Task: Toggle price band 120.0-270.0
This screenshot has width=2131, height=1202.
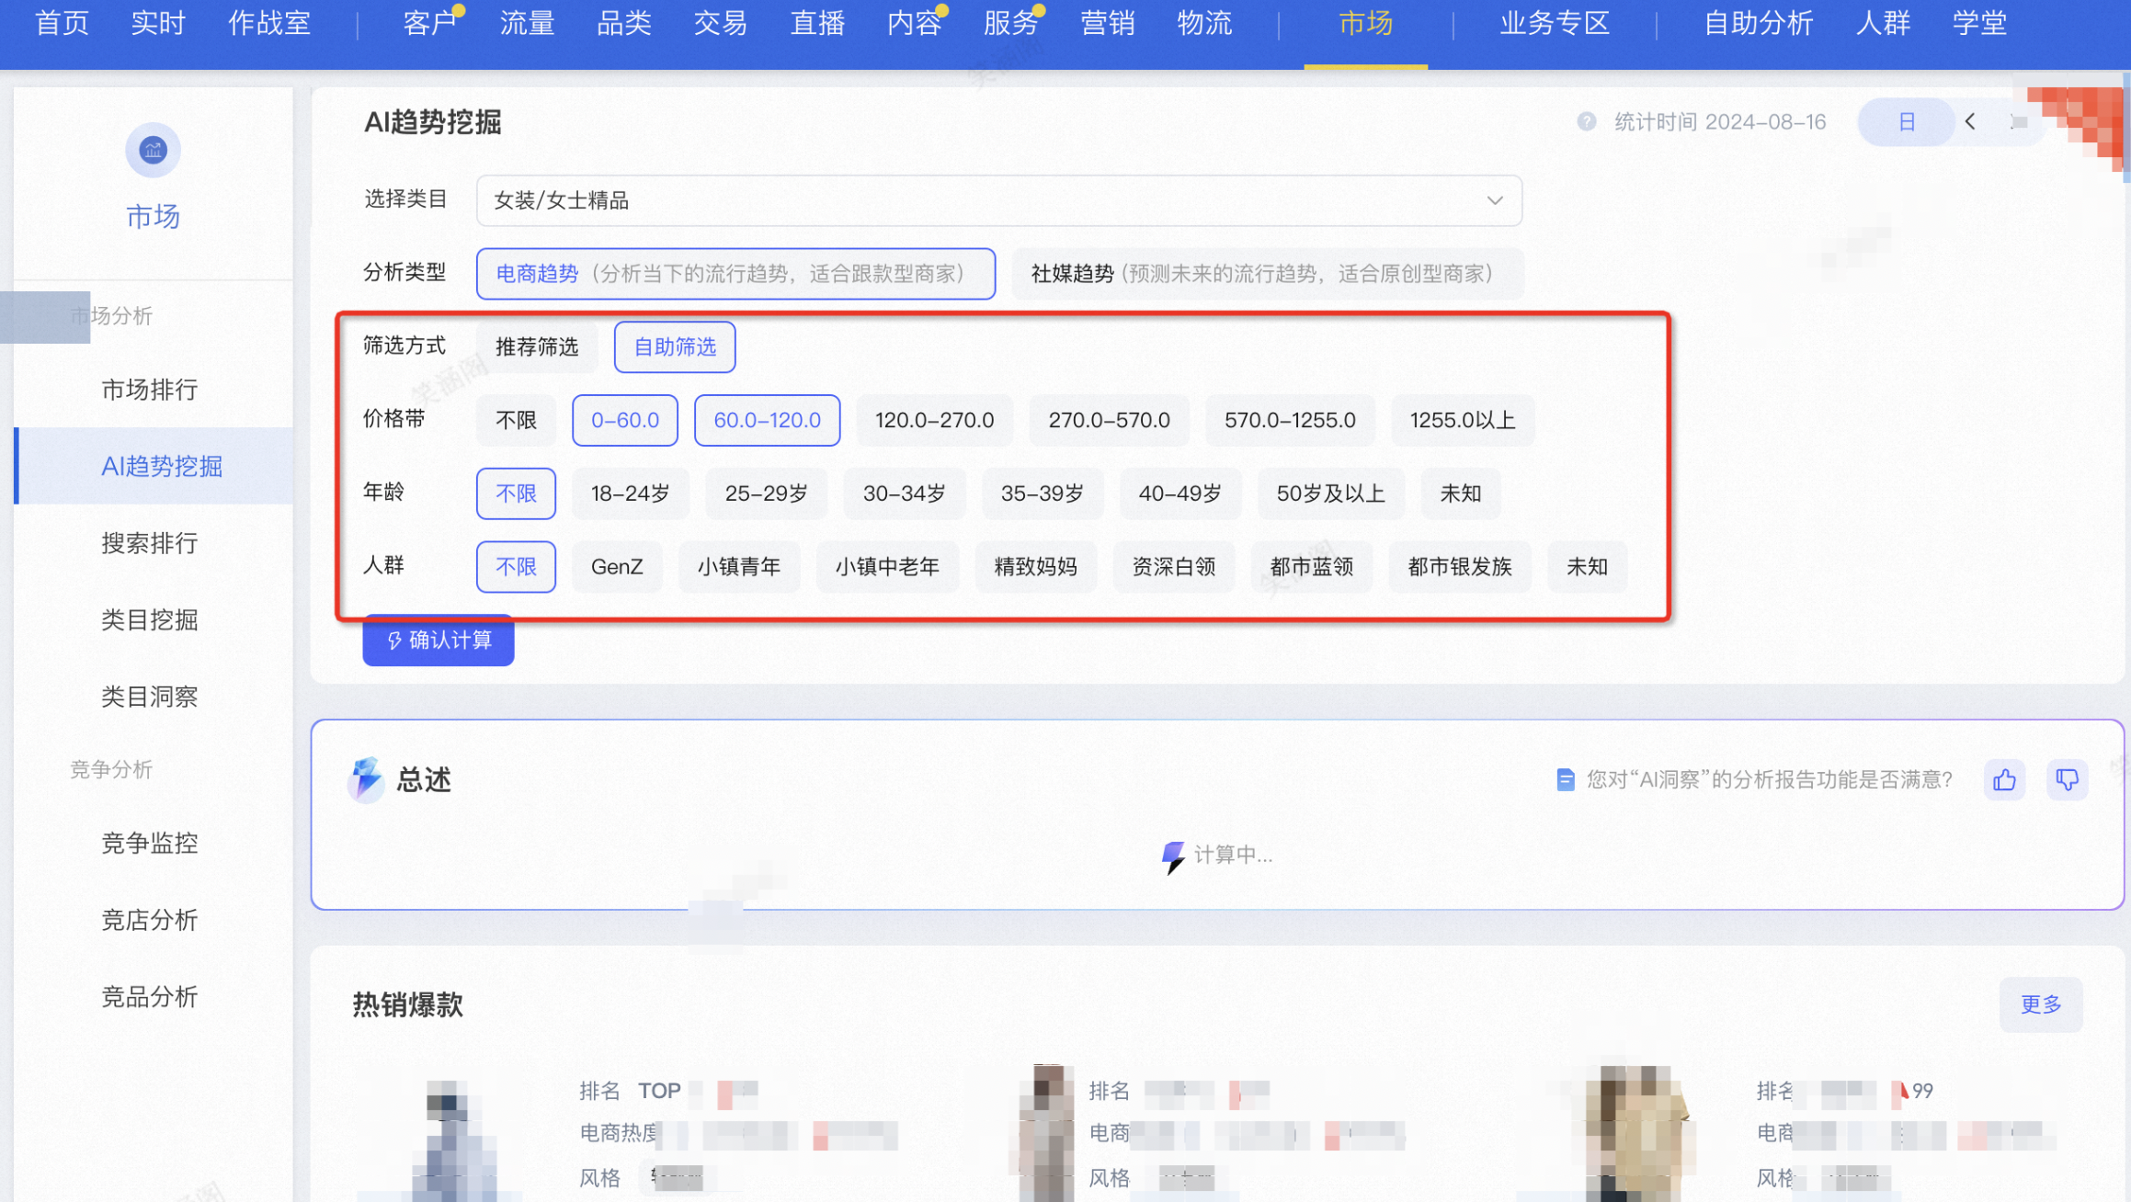Action: pyautogui.click(x=934, y=421)
